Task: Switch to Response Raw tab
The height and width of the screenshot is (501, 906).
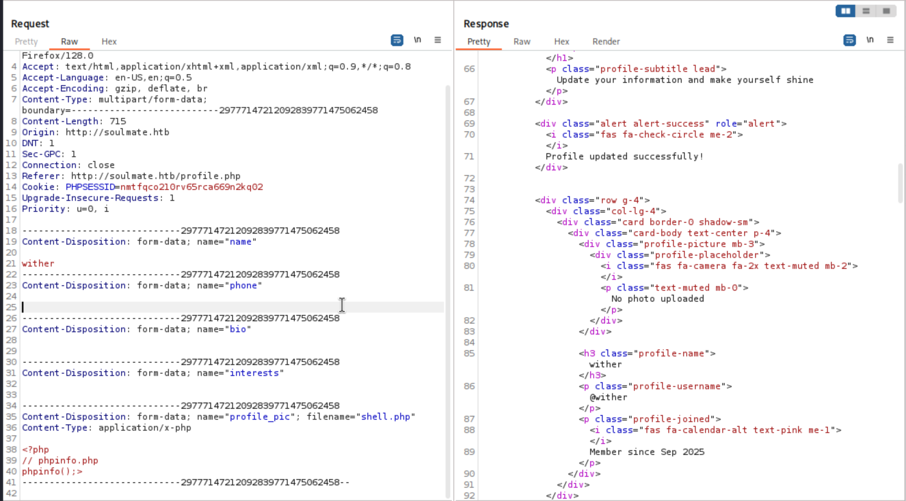Action: (x=522, y=41)
